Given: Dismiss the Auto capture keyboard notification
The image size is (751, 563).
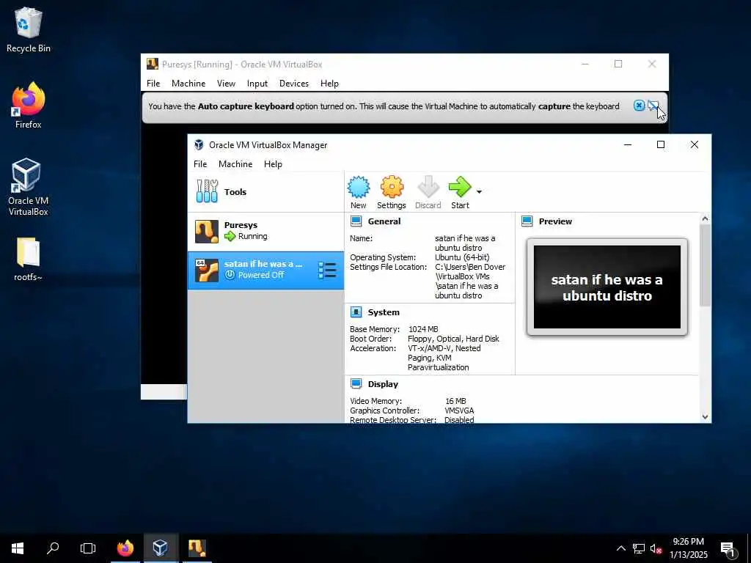Looking at the screenshot, I should coord(639,106).
